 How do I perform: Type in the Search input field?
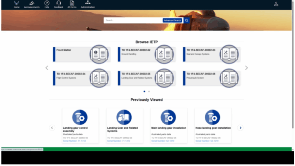click(133, 20)
